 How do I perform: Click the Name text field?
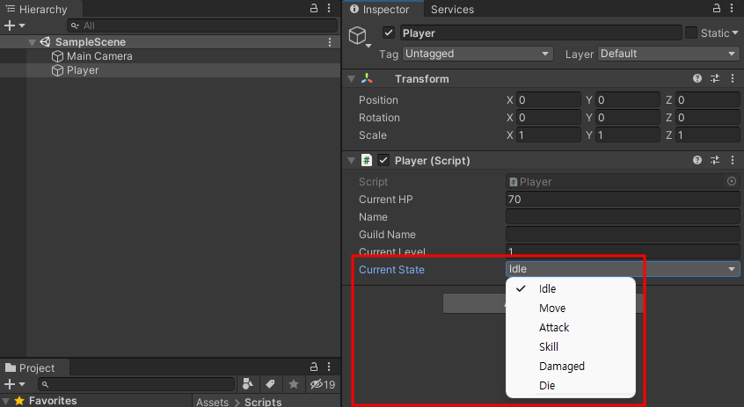(623, 217)
